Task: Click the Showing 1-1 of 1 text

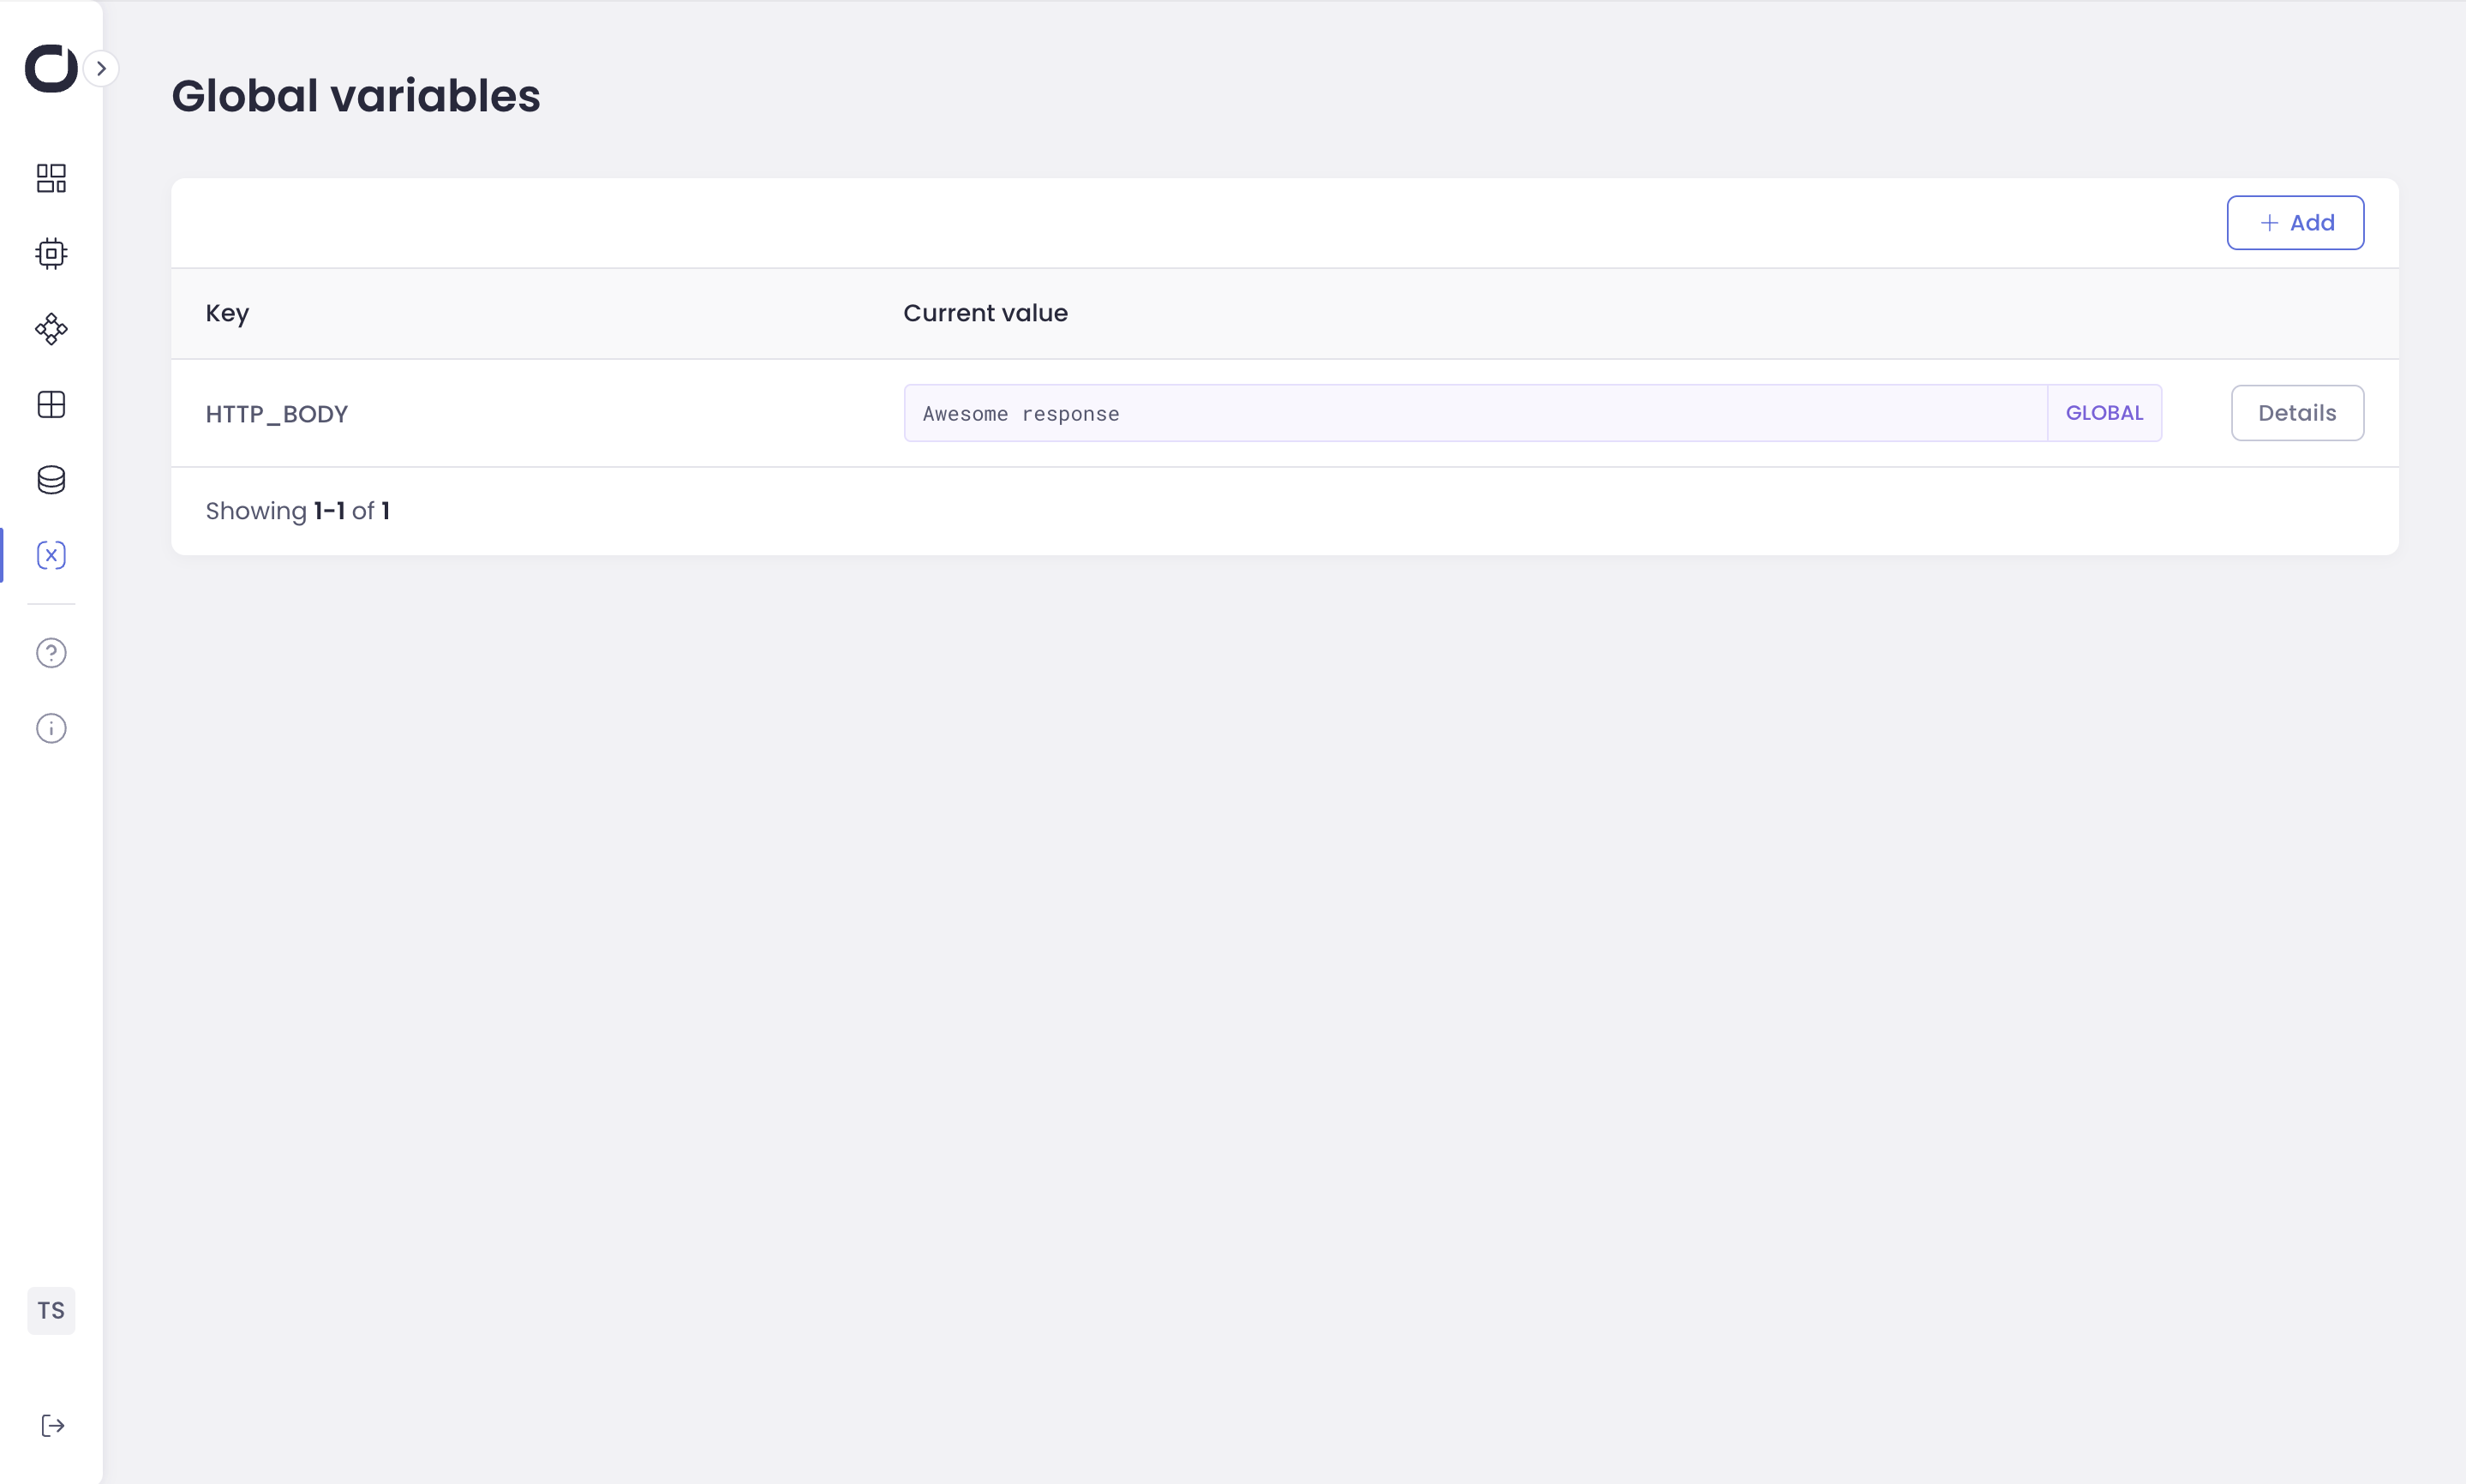Action: [297, 511]
